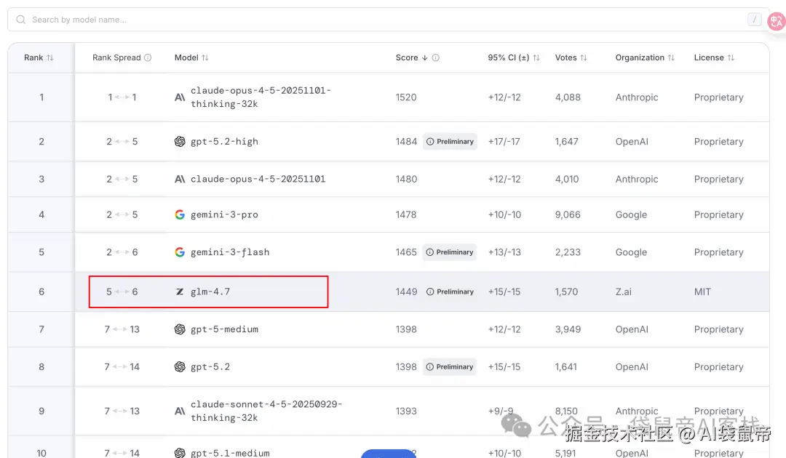Open model gpt-5.2
Viewport: 786px width, 458px height.
210,367
